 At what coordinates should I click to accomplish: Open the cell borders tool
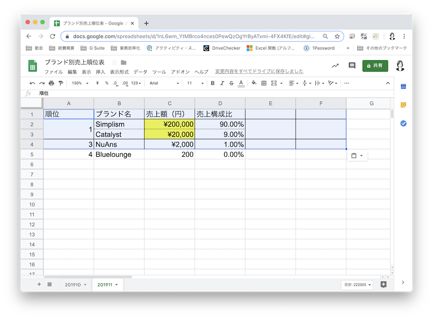[265, 83]
